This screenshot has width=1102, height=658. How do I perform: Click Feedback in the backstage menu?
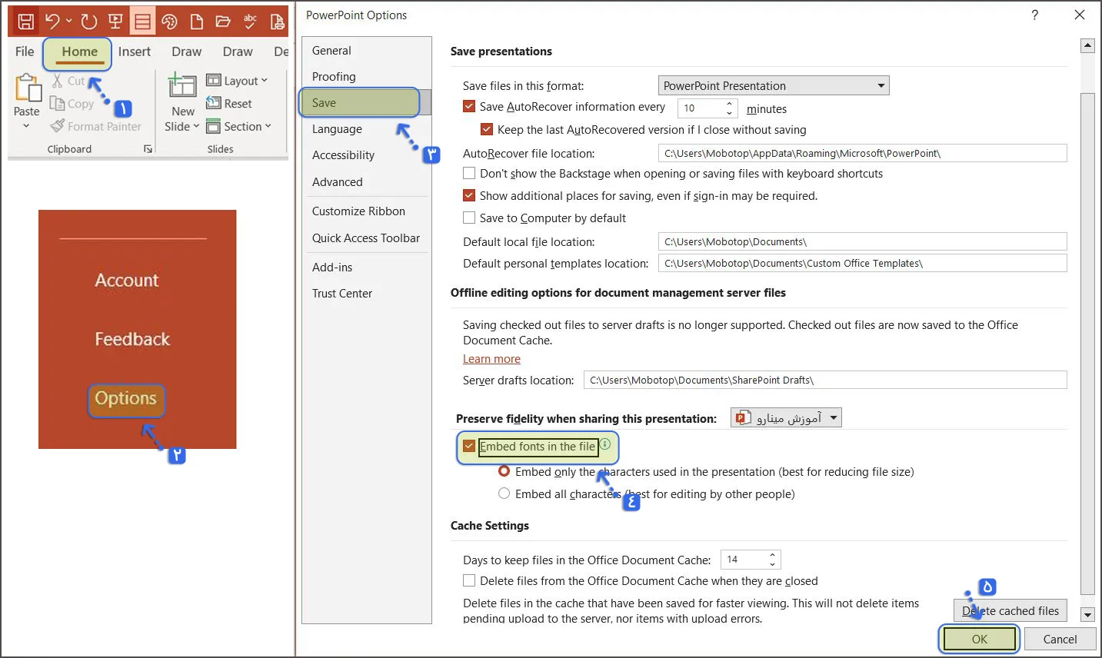click(132, 339)
